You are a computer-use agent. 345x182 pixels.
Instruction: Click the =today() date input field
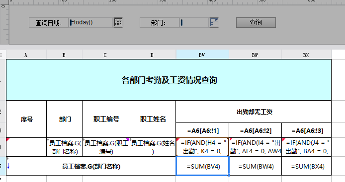[90, 23]
